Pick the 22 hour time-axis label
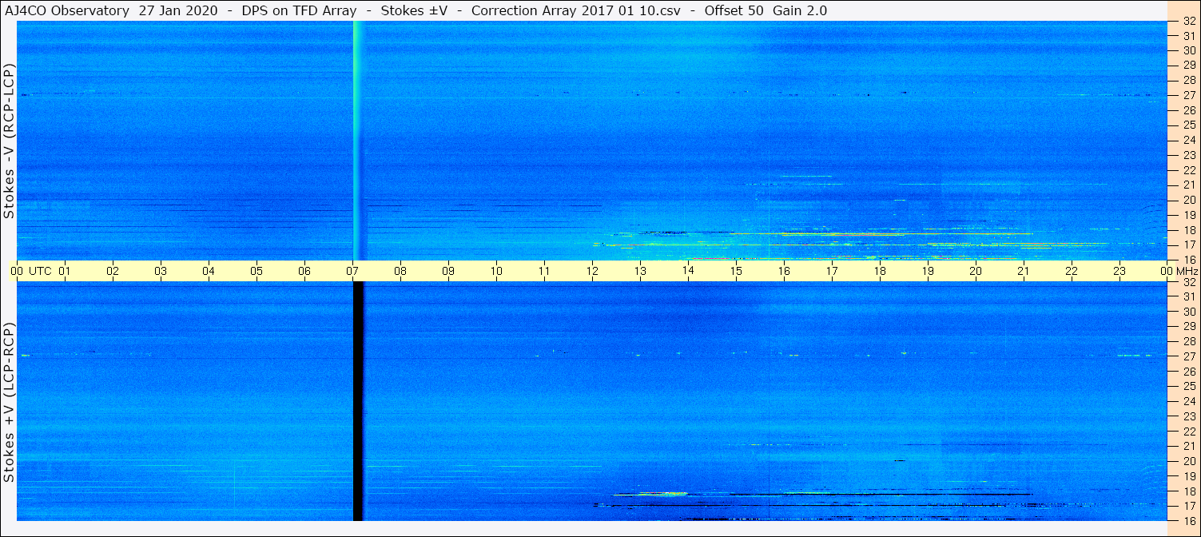This screenshot has height=537, width=1201. [x=1072, y=271]
